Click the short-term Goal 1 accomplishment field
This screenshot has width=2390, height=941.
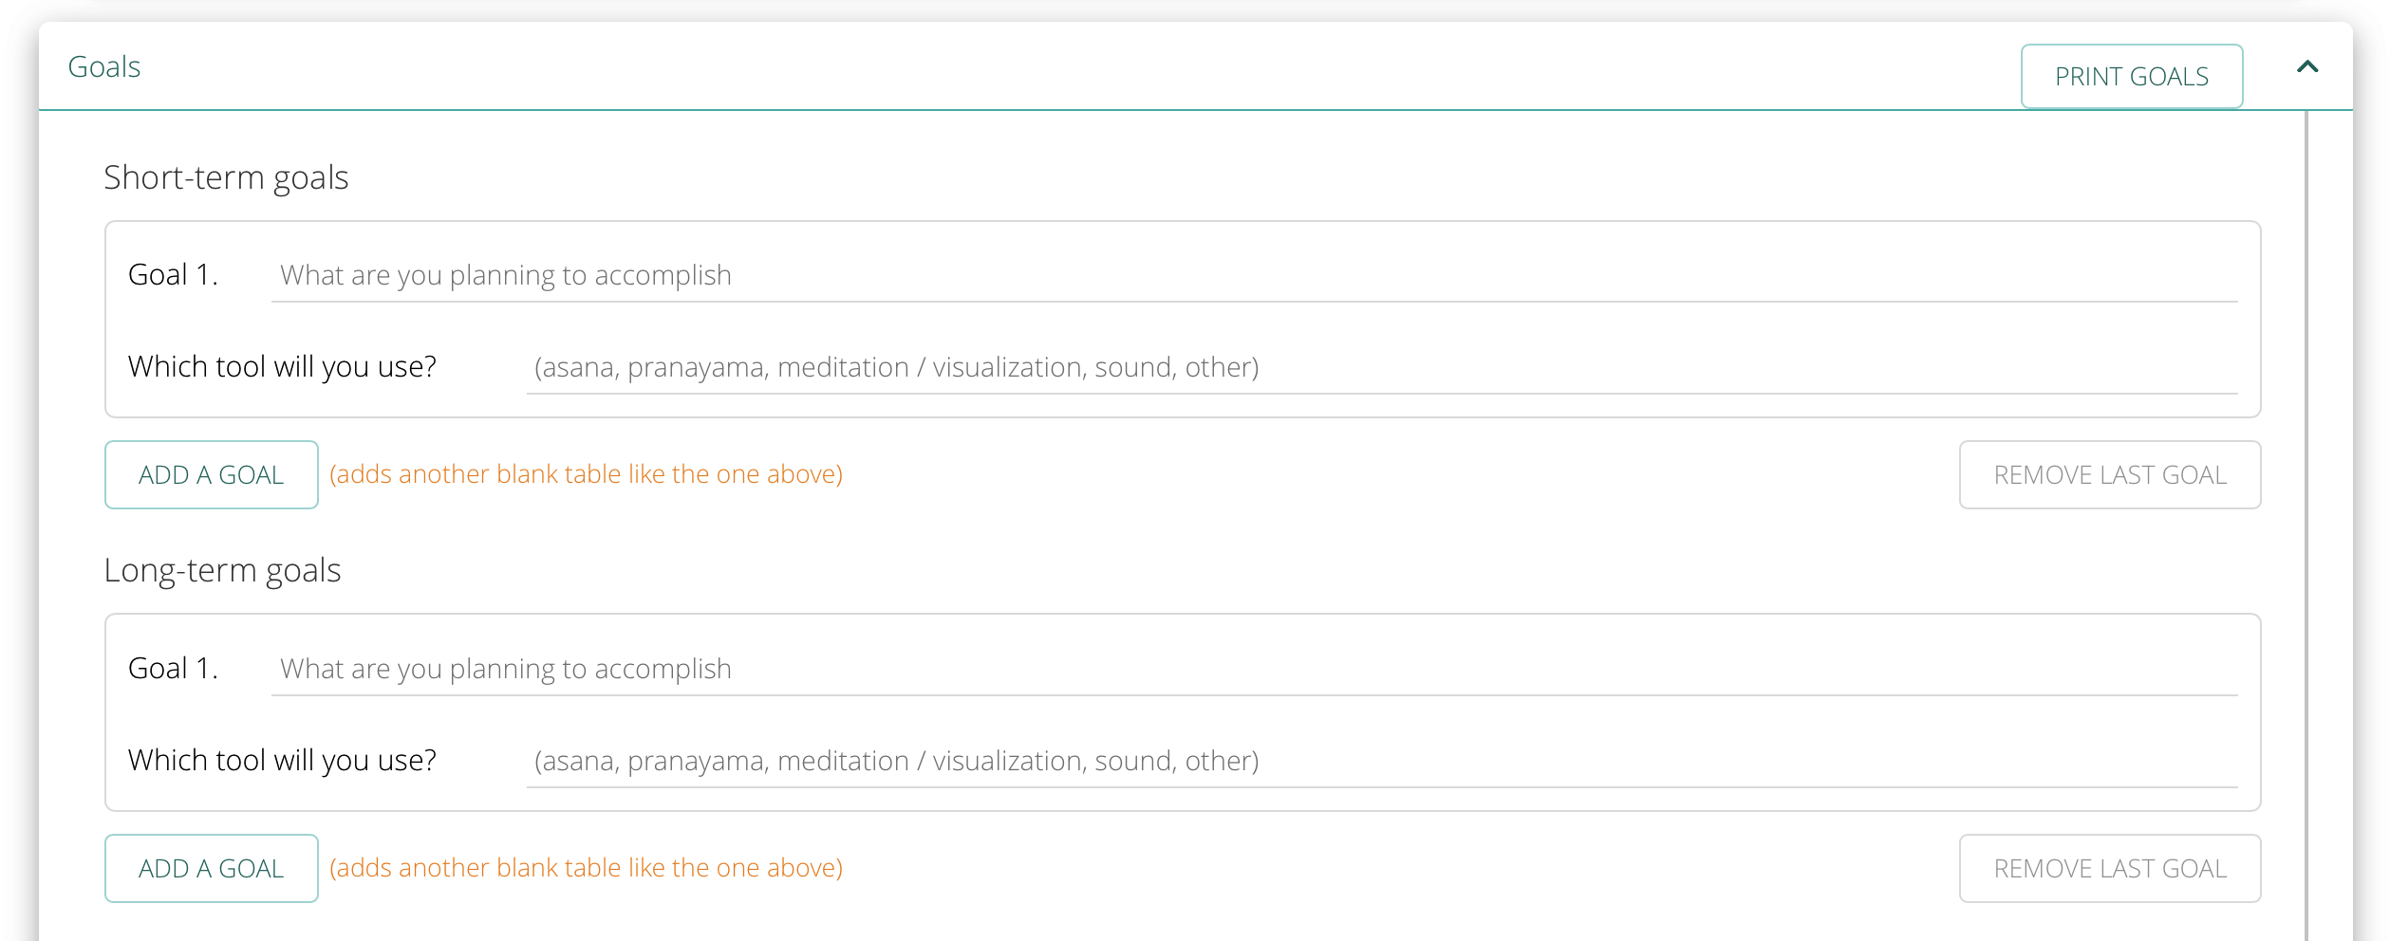tap(1254, 275)
